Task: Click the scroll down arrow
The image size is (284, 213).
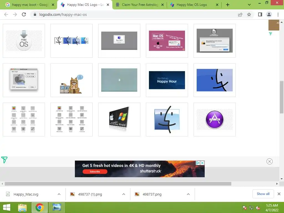Action: point(282,179)
